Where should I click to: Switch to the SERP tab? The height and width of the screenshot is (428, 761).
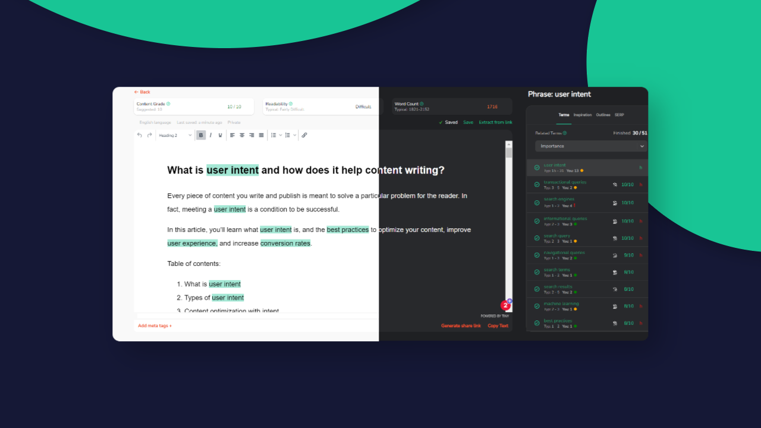coord(619,115)
